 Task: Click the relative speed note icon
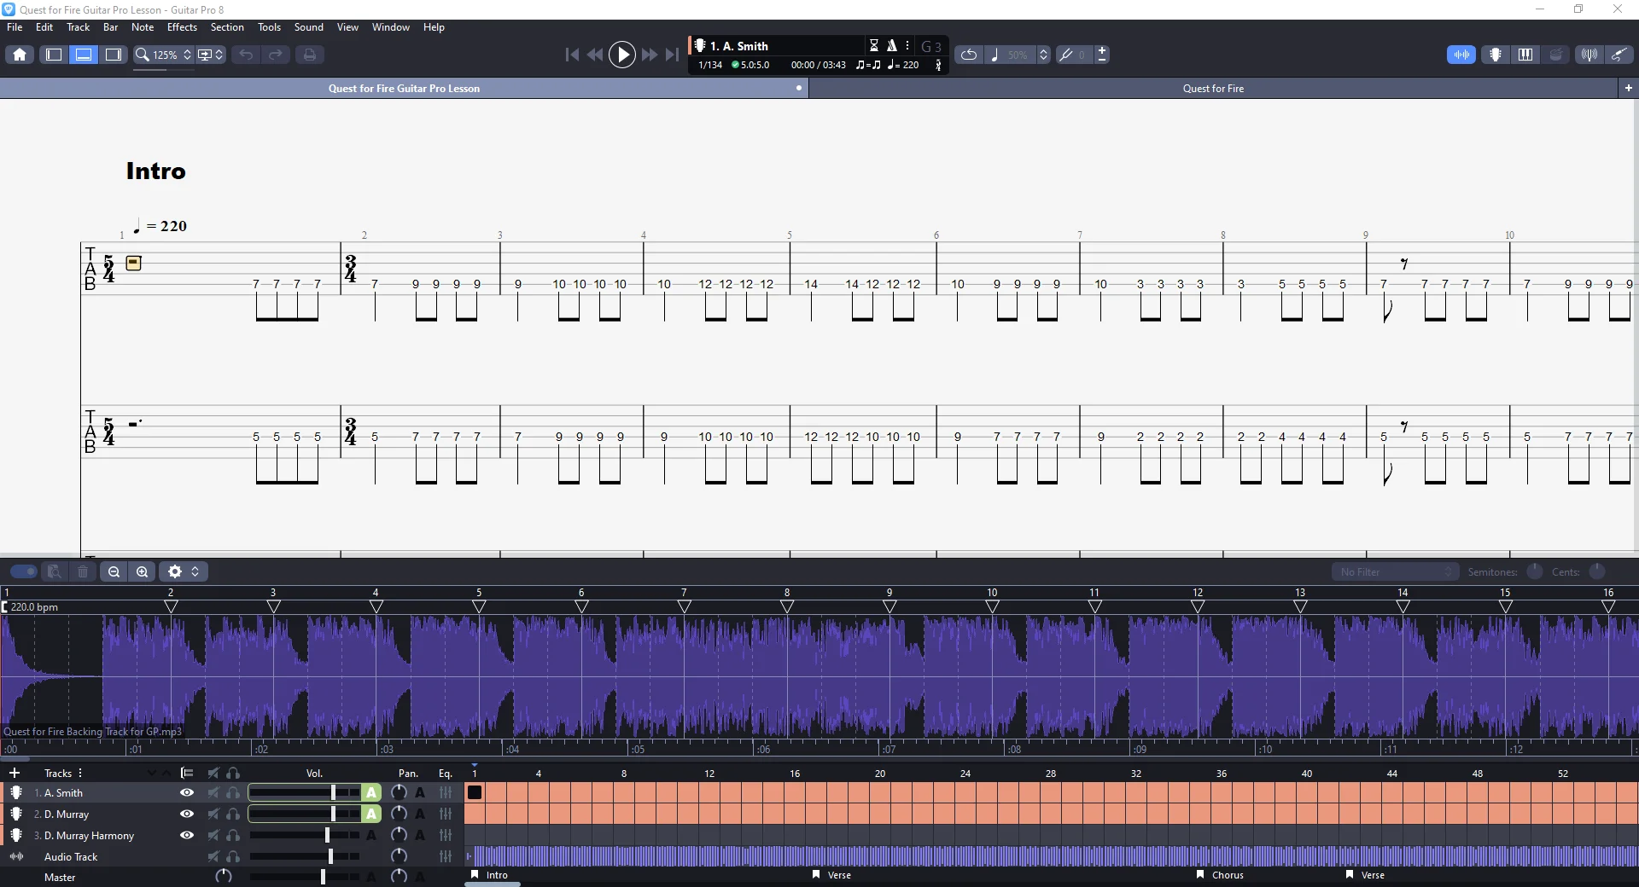(x=994, y=55)
